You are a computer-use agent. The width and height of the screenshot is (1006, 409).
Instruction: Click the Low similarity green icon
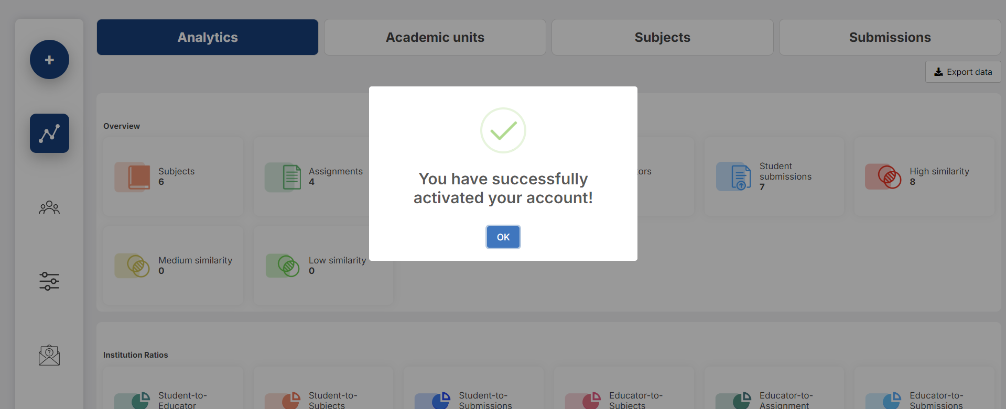pos(283,266)
